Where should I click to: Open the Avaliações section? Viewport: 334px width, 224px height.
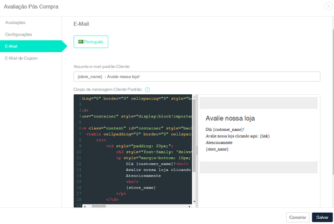coord(15,23)
